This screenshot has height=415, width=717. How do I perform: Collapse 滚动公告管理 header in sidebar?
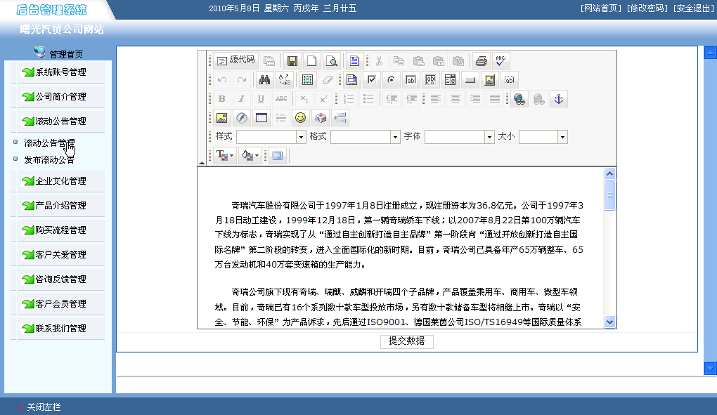click(x=61, y=121)
